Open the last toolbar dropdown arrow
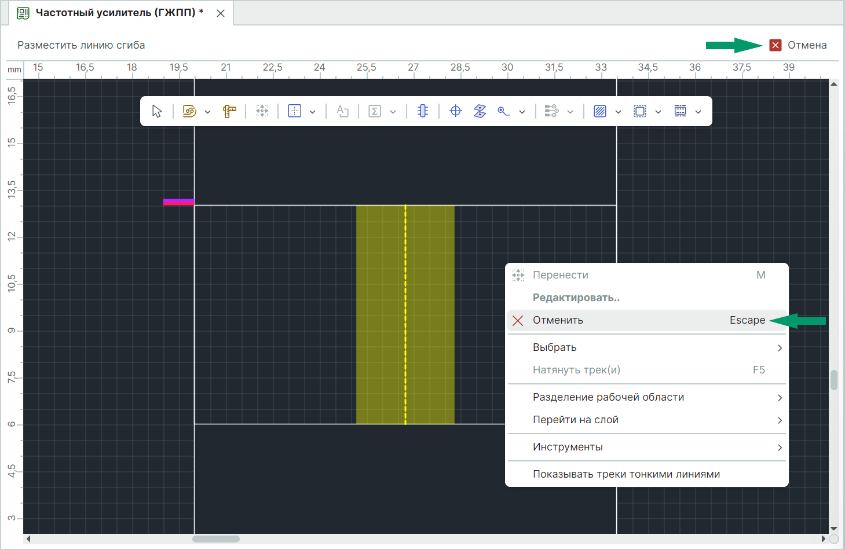 point(698,112)
